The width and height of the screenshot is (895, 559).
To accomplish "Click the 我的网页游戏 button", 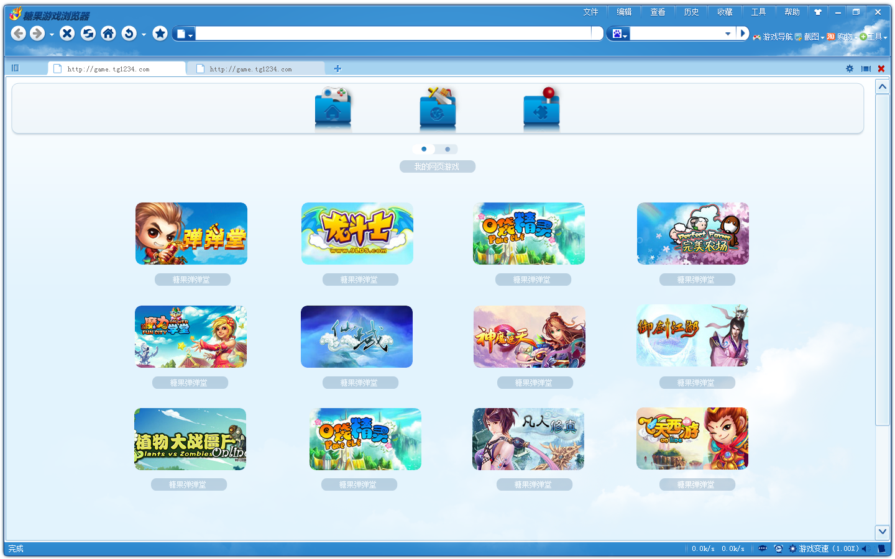I will point(438,166).
